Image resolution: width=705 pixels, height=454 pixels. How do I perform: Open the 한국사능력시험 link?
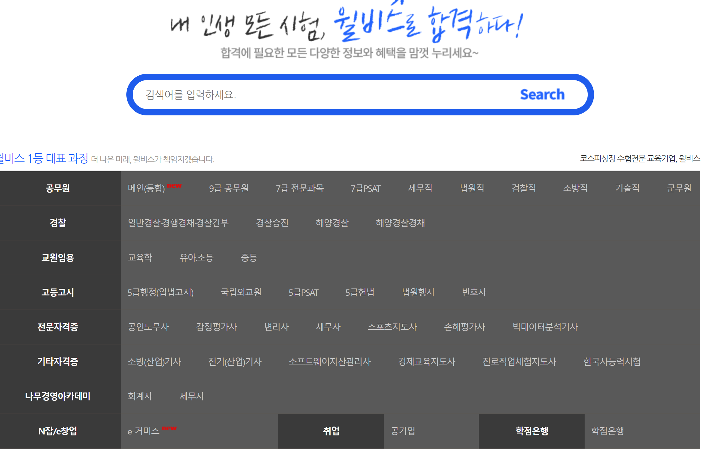click(612, 362)
